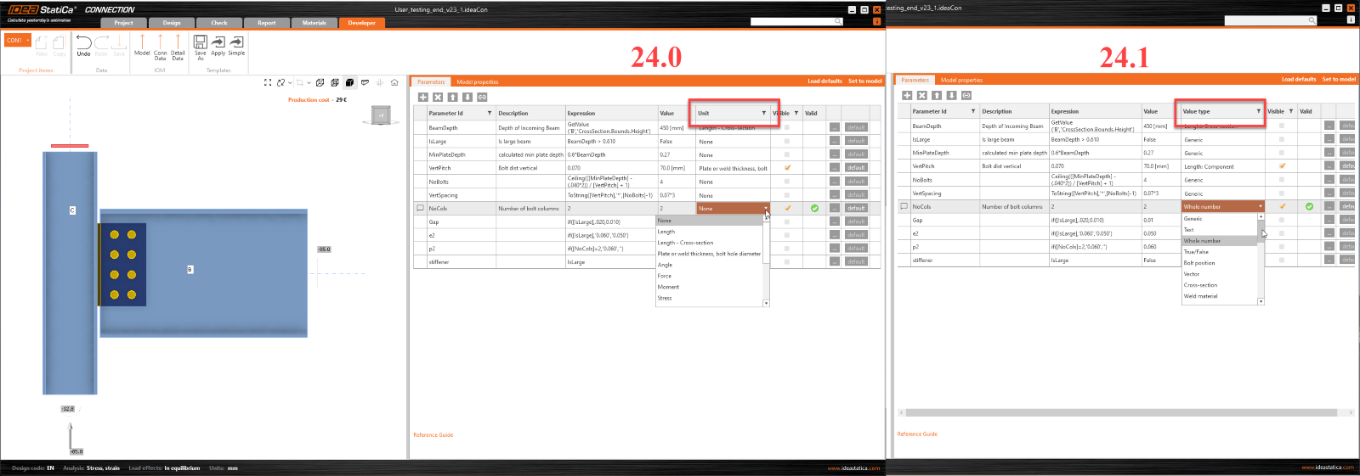Toggle Visible checkbox for VertPitch in 24.0 table
This screenshot has width=1360, height=476.
pos(787,168)
